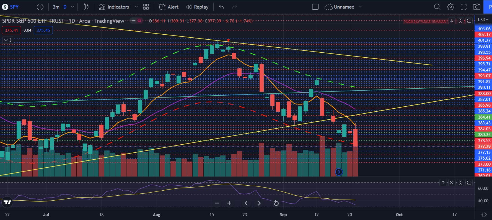The width and height of the screenshot is (492, 220).
Task: Expand the favorite indicators dropdown arrow
Action: pos(136,7)
